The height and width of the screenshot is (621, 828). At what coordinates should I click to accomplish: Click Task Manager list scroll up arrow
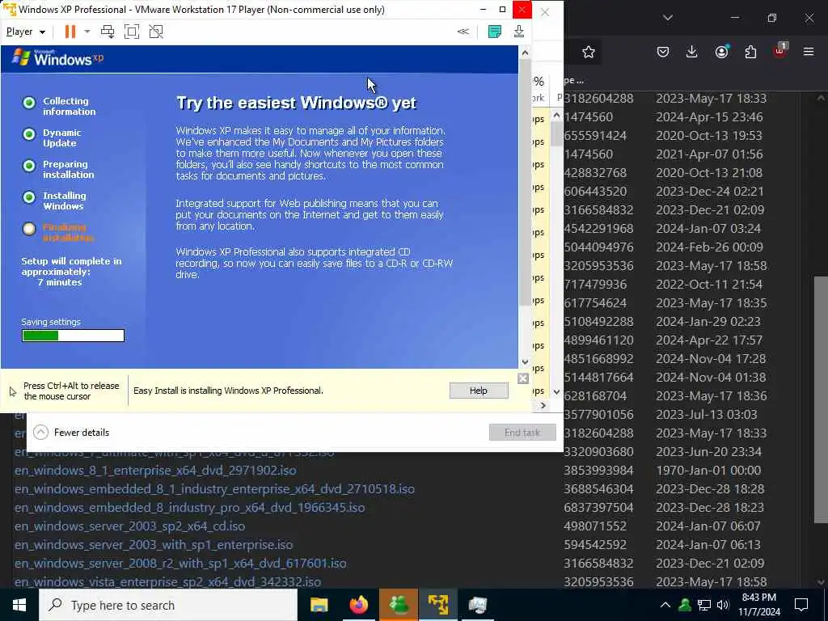[x=556, y=115]
